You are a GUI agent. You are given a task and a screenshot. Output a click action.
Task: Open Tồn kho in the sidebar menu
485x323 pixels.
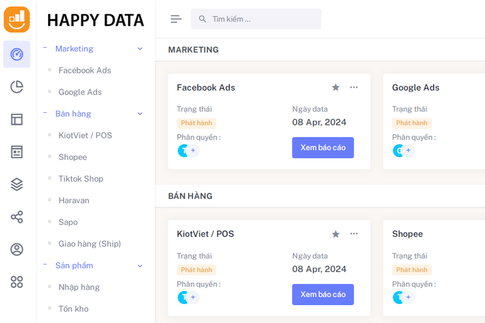[73, 309]
